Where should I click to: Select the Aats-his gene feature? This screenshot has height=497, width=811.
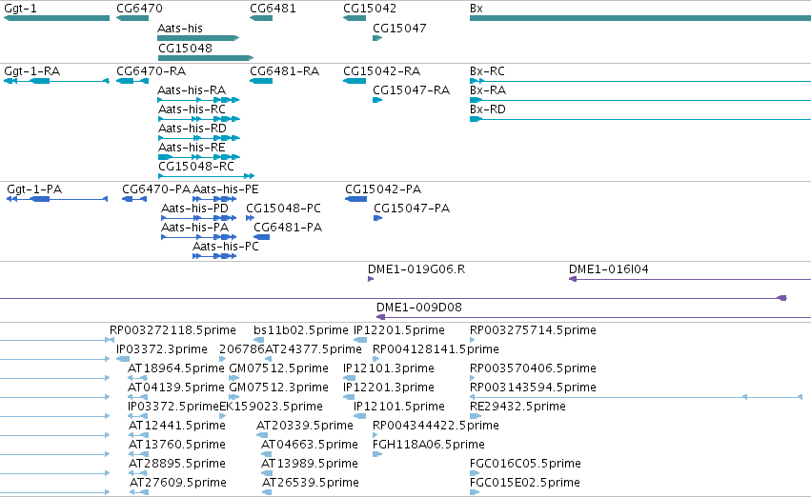click(198, 38)
